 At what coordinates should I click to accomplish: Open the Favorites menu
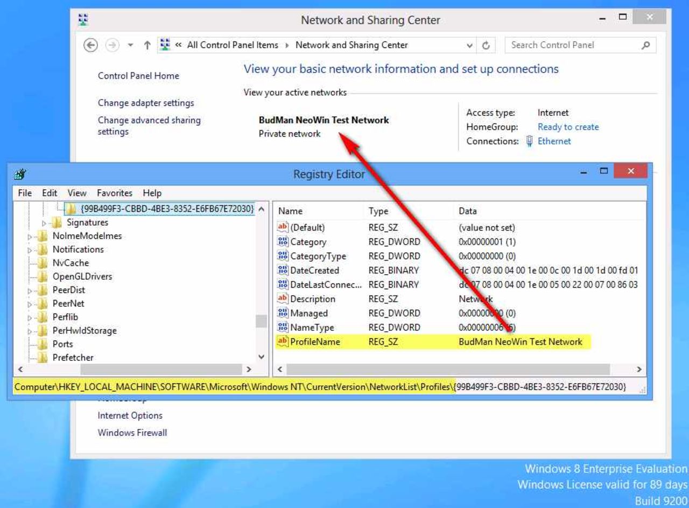(114, 193)
